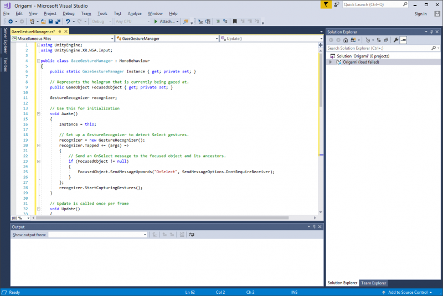Open the Toolbox side tab
443x296 pixels.
pyautogui.click(x=5, y=65)
